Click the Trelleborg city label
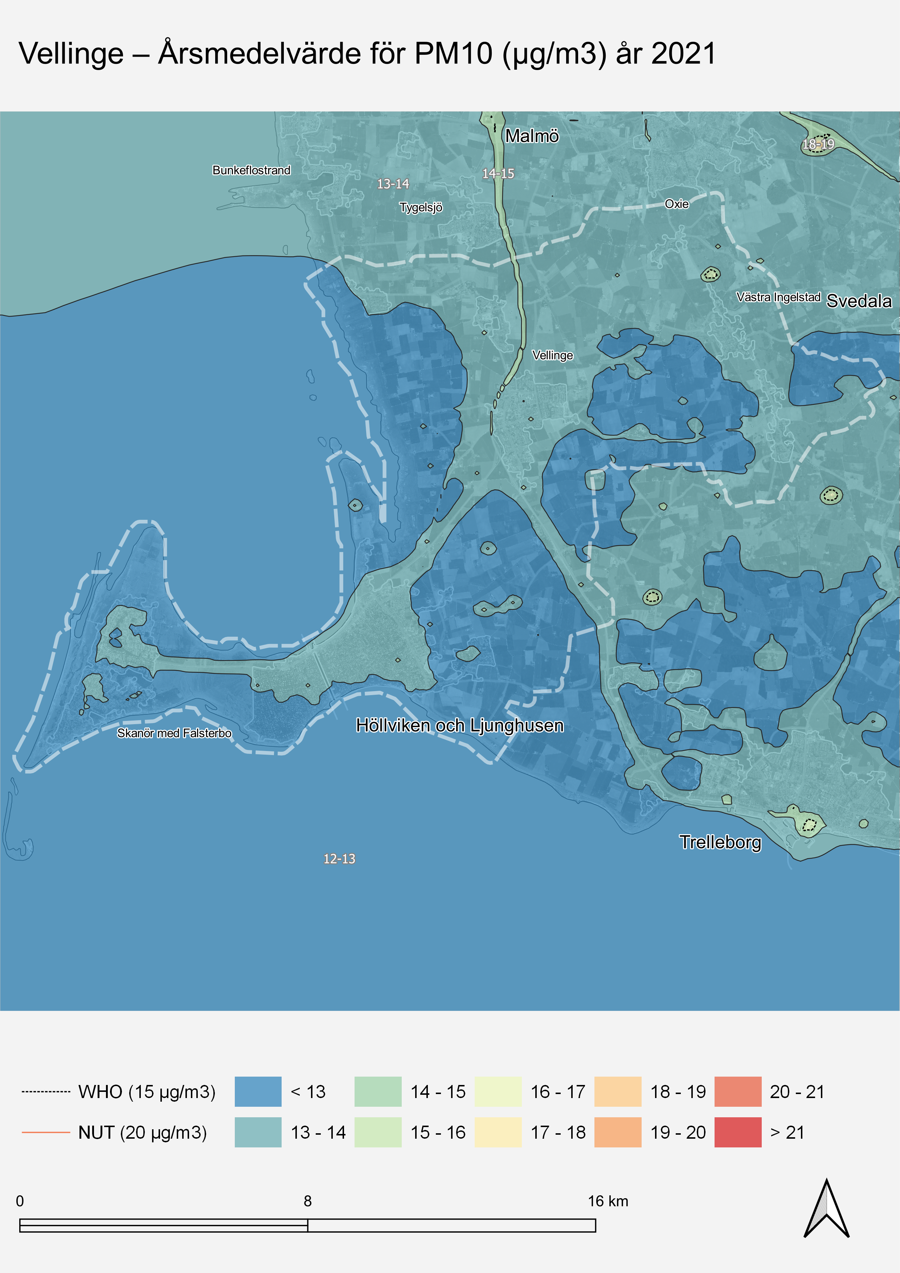900x1273 pixels. [x=720, y=842]
